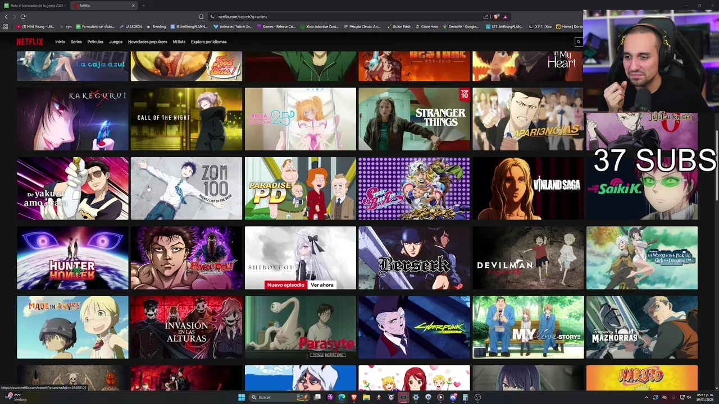Select the My Love Story!! thumbnail
The height and width of the screenshot is (404, 719).
pos(528,328)
